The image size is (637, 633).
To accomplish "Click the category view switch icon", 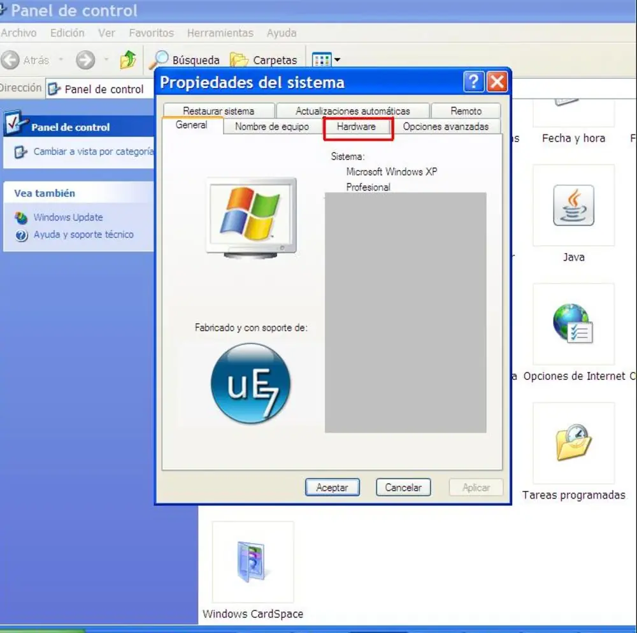I will pos(21,152).
